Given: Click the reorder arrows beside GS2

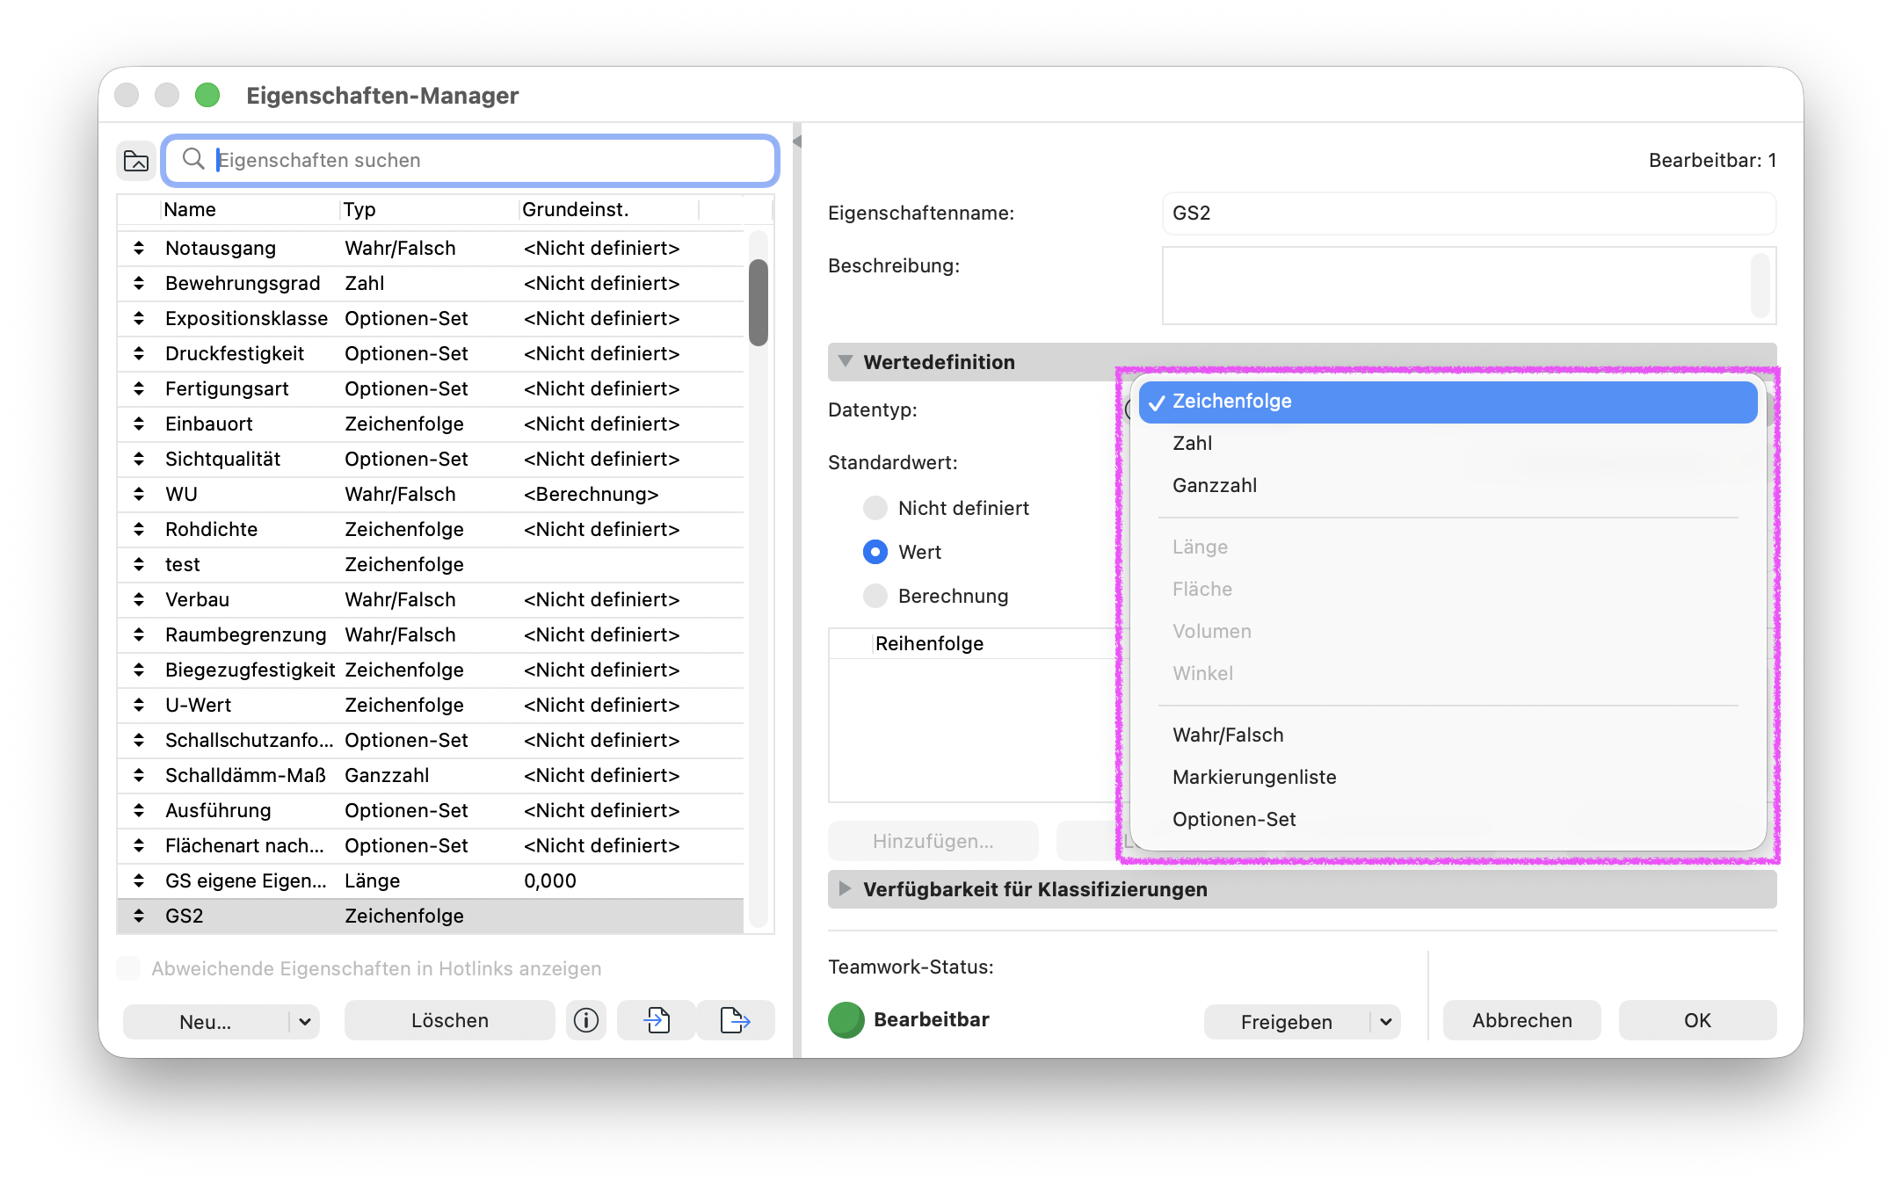Looking at the screenshot, I should pyautogui.click(x=139, y=916).
